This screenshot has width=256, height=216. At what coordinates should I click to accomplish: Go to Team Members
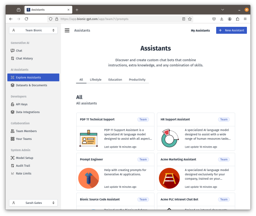pos(26,131)
